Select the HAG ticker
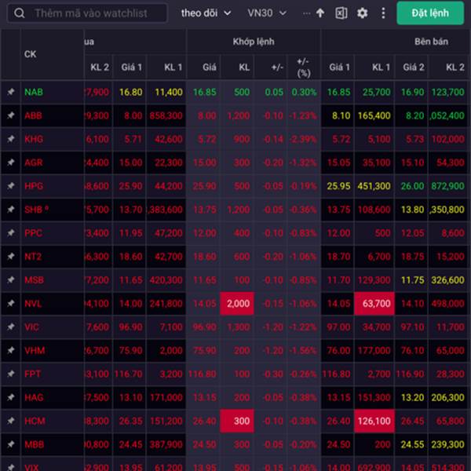Image resolution: width=471 pixels, height=471 pixels. [34, 397]
